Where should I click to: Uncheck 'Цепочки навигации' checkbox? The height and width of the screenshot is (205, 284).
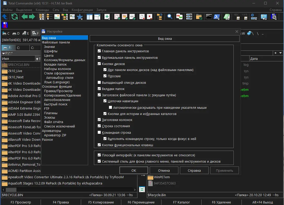pyautogui.click(x=105, y=101)
